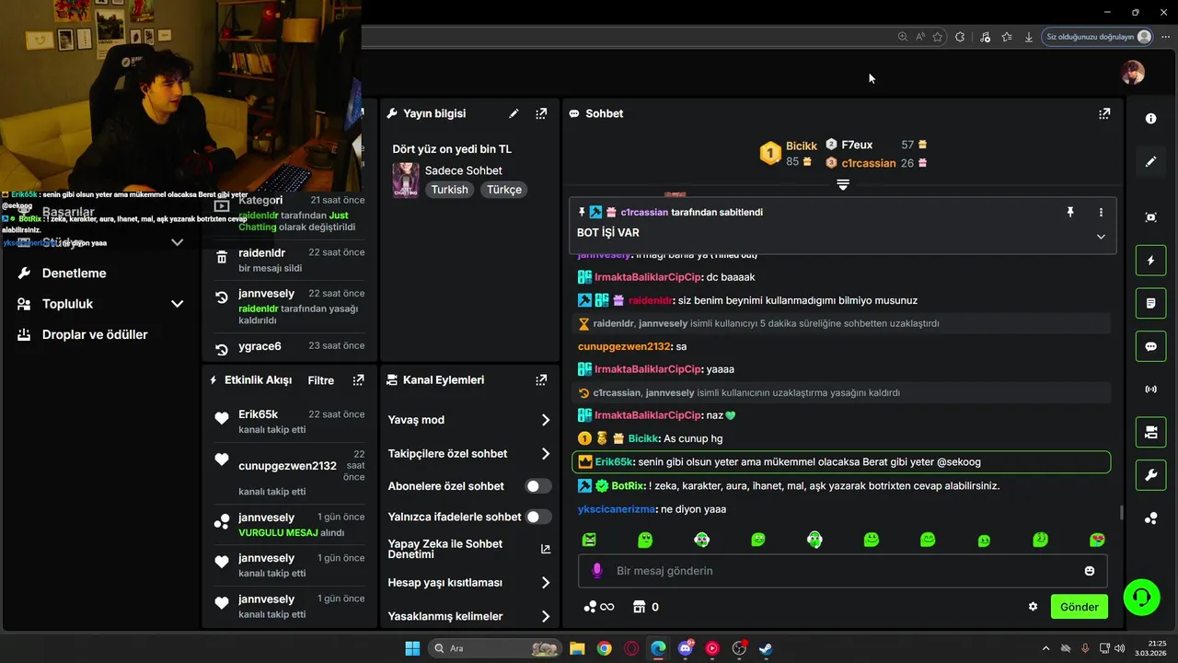Open the Sadece Sohbet category link
1178x663 pixels.
464,170
